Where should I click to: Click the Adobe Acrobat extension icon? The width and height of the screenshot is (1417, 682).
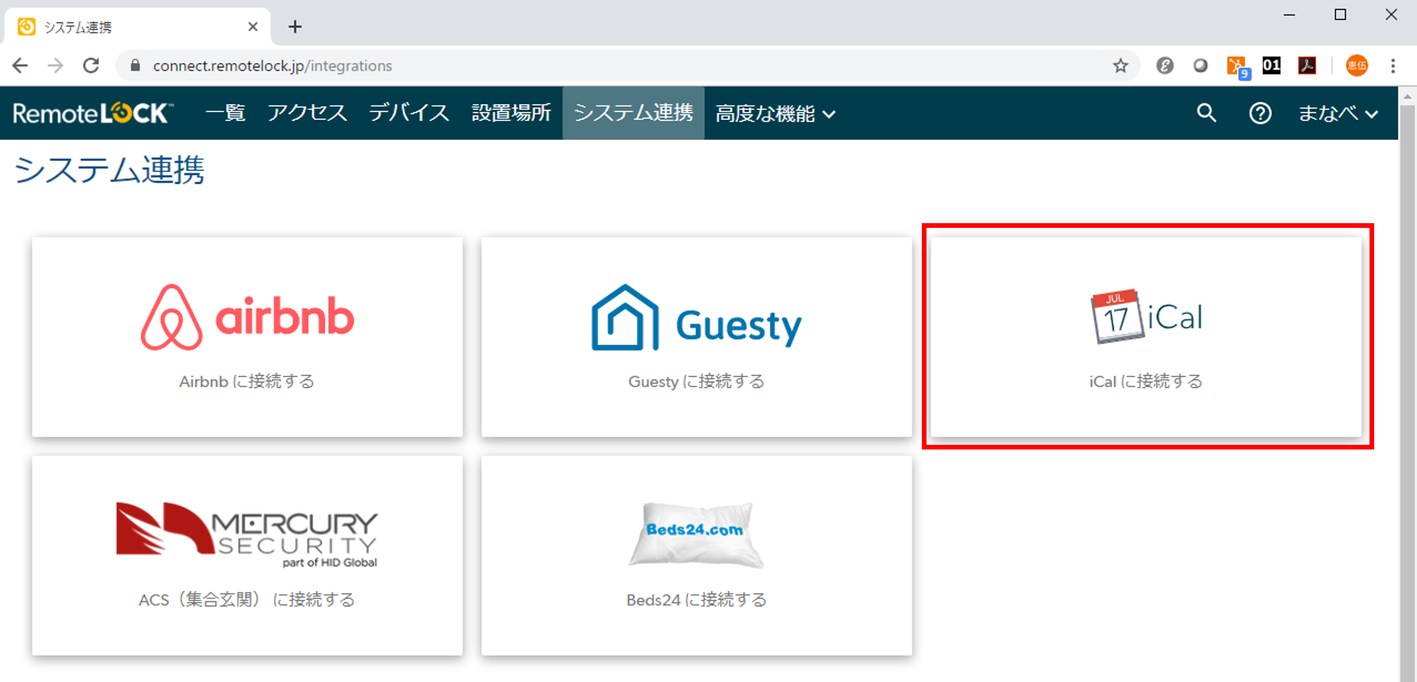(1307, 66)
